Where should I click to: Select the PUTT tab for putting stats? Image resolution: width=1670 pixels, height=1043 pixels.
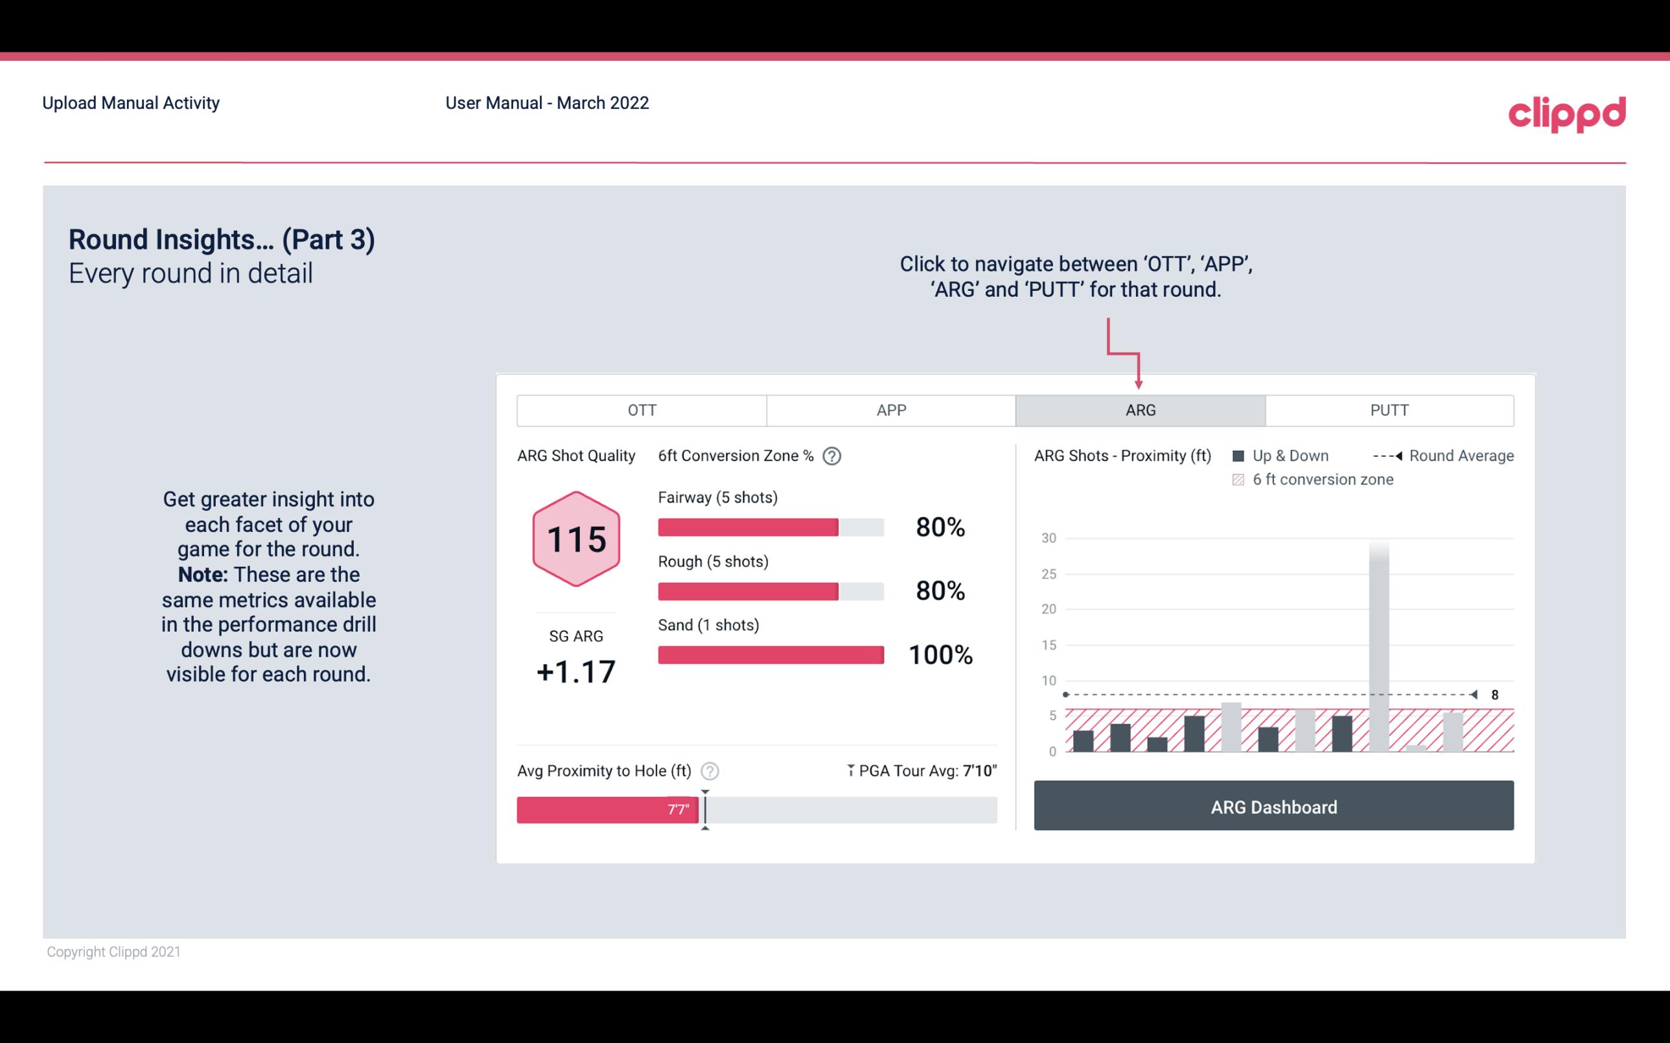point(1387,409)
